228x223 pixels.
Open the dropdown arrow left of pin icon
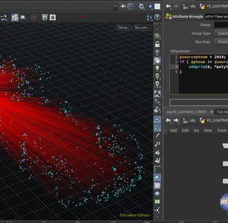pyautogui.click(x=115, y=7)
